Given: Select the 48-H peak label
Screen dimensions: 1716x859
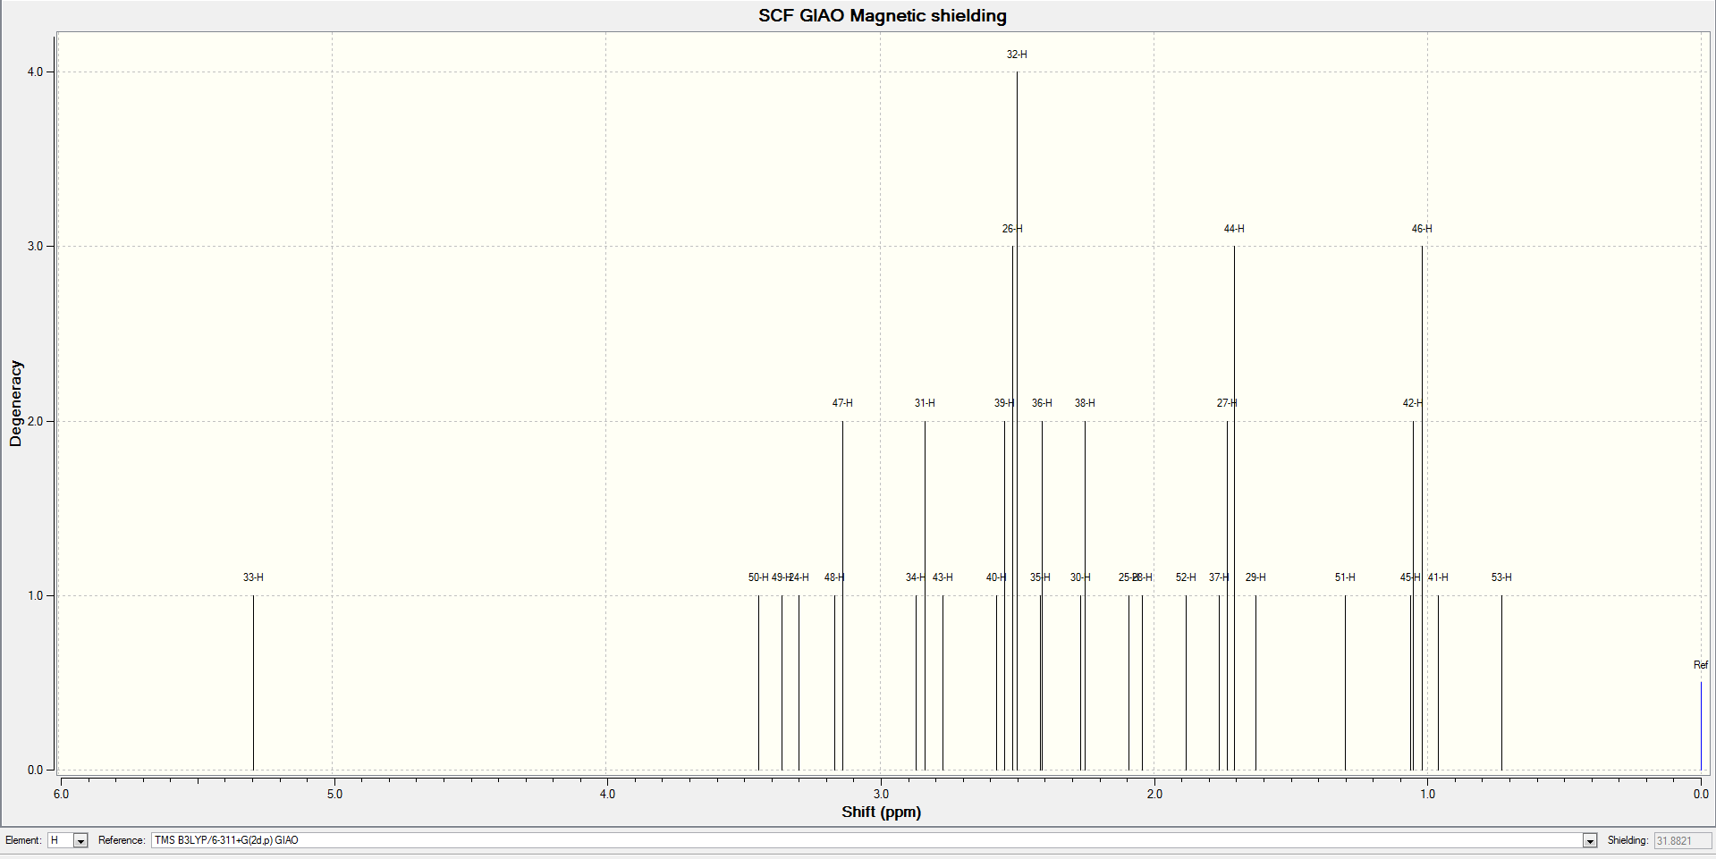Looking at the screenshot, I should point(834,577).
